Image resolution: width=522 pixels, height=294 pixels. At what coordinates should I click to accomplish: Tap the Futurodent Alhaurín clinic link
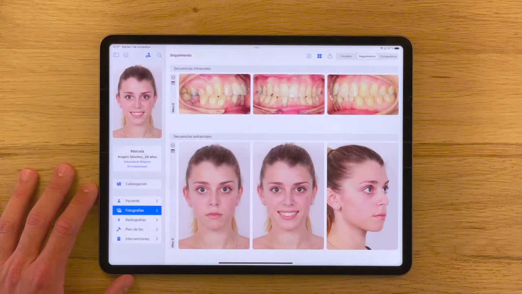point(137,162)
